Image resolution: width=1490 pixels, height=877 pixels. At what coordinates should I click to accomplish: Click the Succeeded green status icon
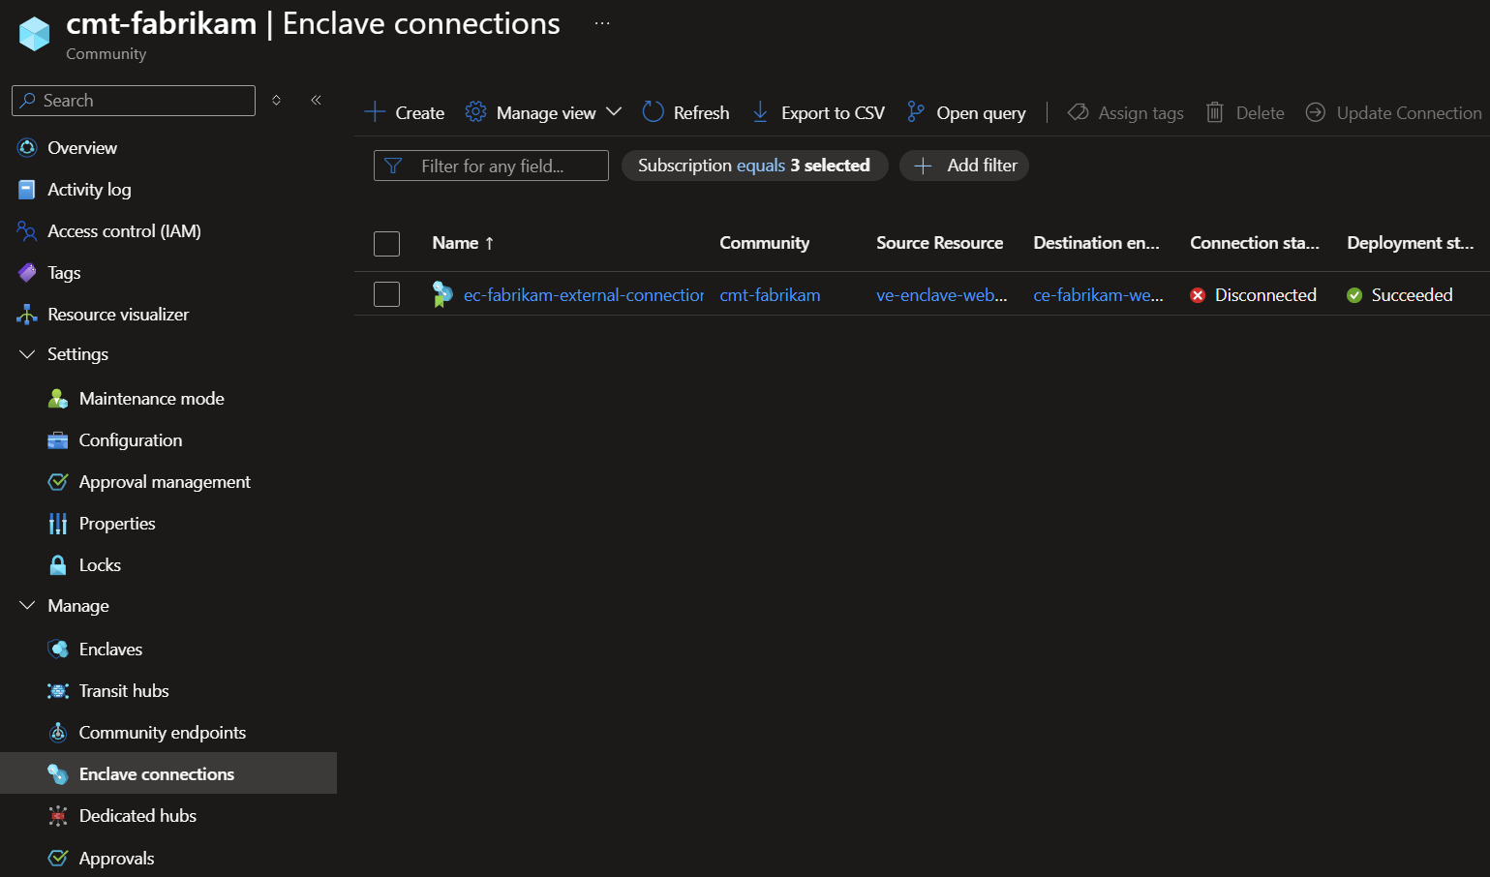(x=1354, y=295)
